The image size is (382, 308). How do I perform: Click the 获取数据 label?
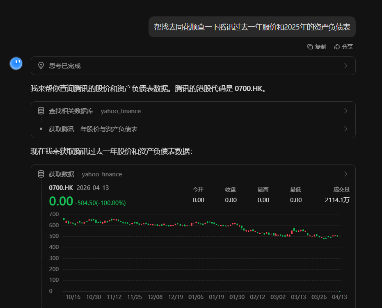62,174
